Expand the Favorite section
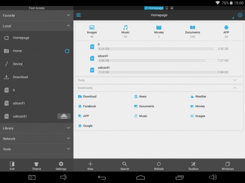 [x=37, y=16]
